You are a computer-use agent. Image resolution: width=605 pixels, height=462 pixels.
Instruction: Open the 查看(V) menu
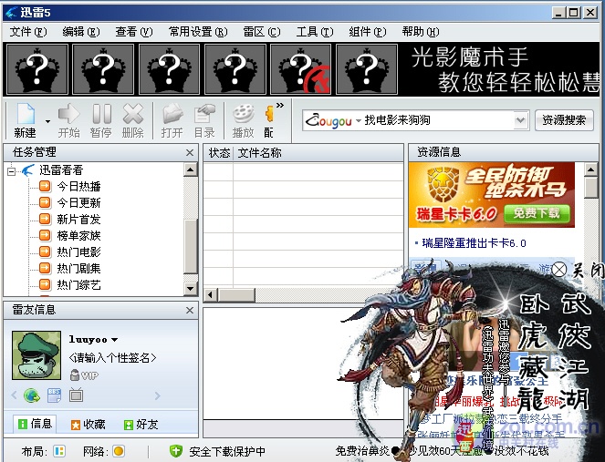133,32
